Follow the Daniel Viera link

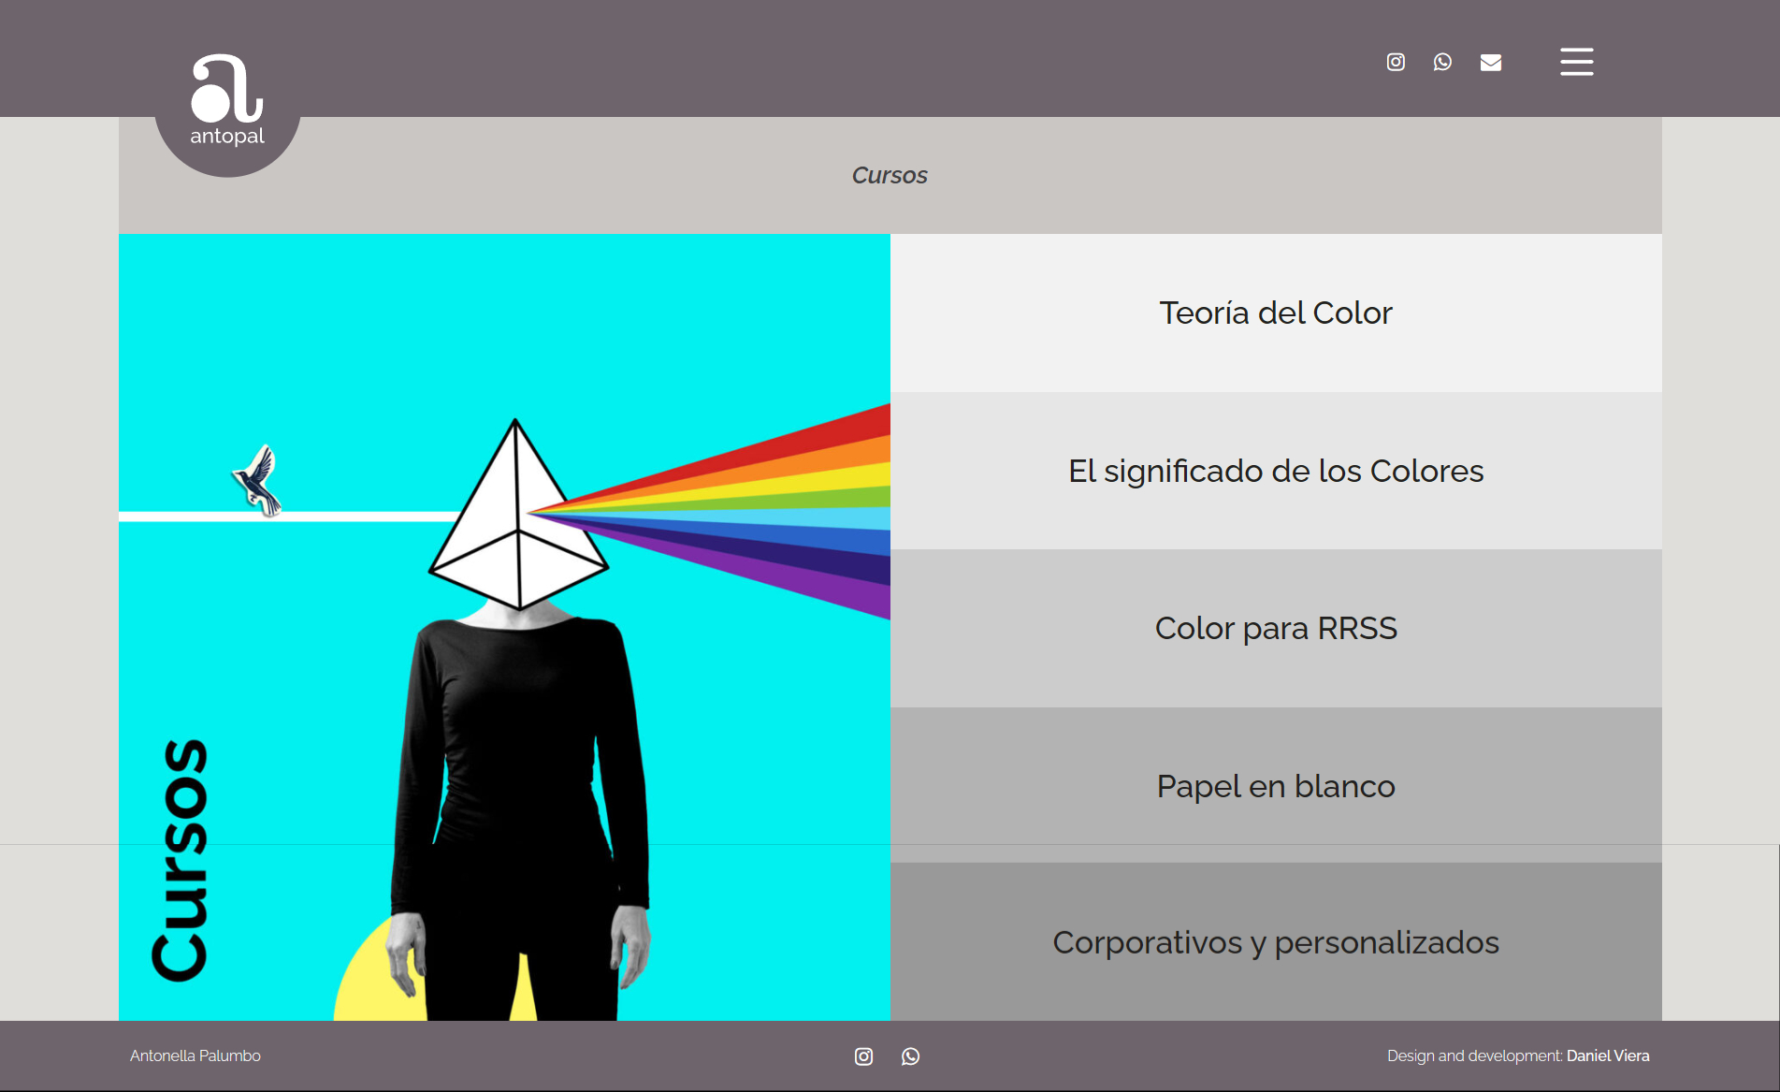click(1607, 1056)
